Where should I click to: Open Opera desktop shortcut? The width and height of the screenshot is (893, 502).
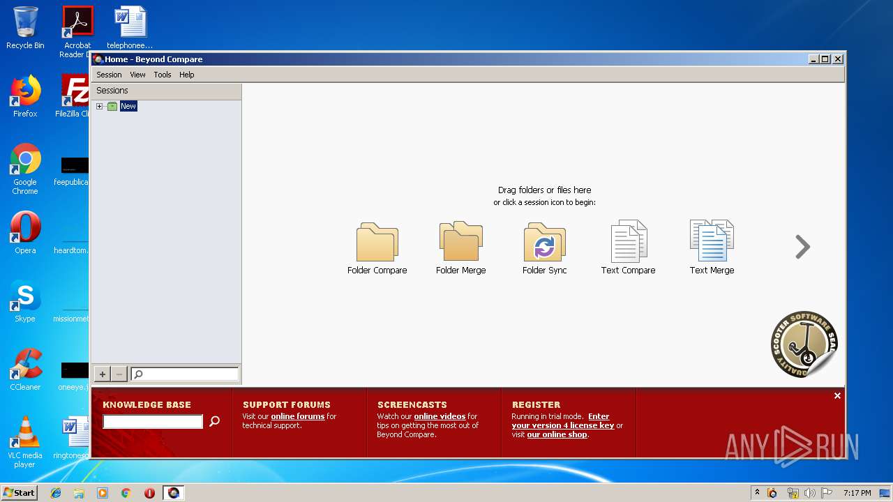[x=25, y=233]
